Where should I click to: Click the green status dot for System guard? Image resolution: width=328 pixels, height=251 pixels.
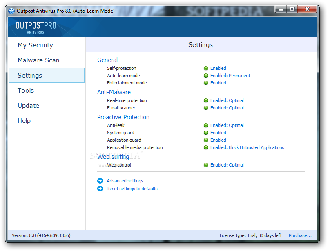206,133
